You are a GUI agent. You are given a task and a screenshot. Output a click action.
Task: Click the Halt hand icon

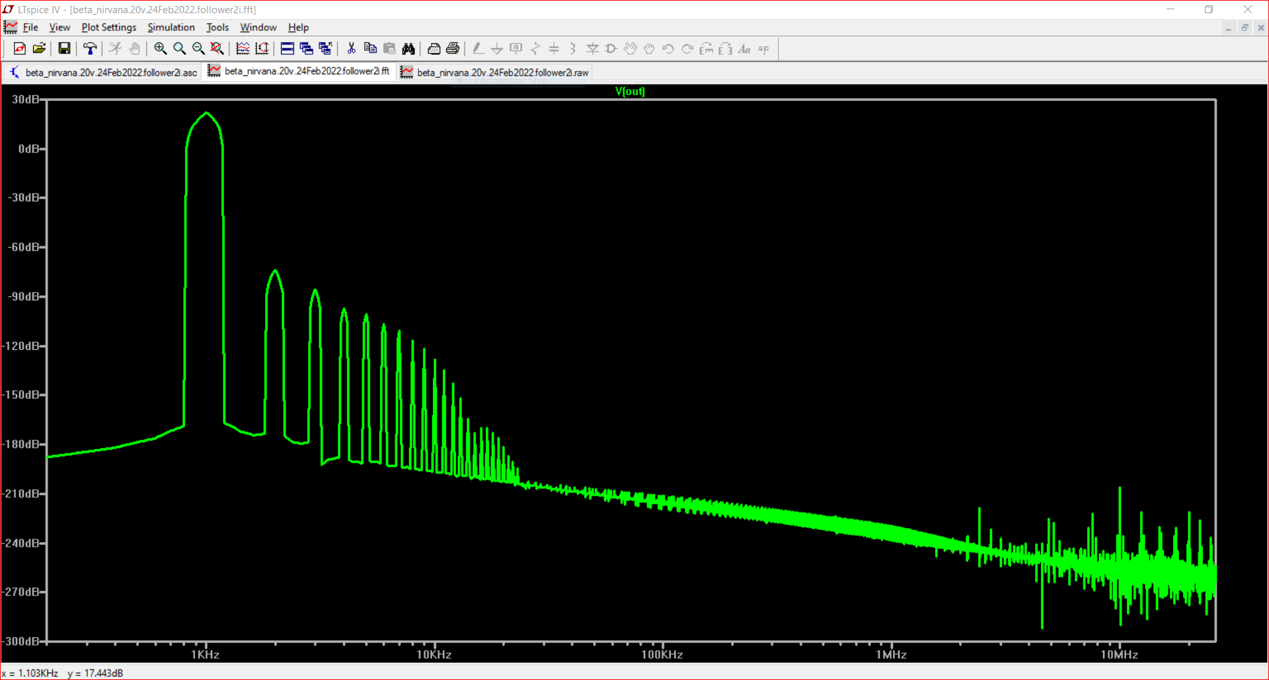click(135, 48)
